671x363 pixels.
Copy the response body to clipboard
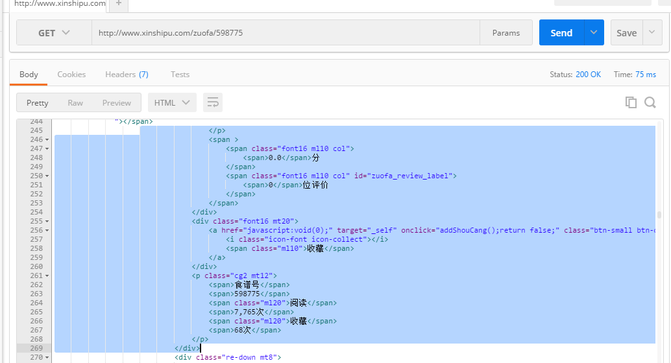coord(630,102)
